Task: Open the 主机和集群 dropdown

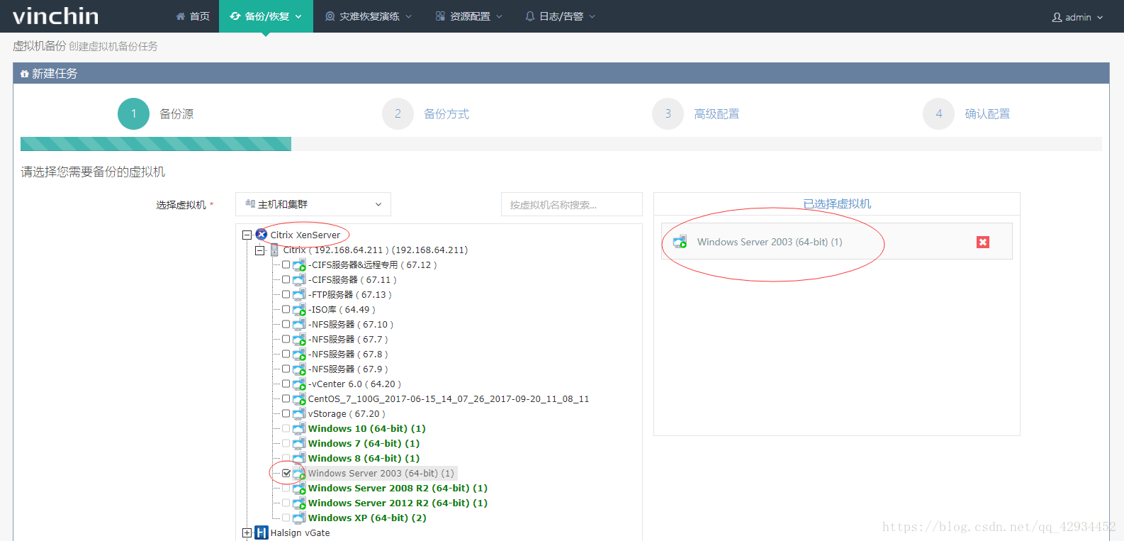Action: coord(313,204)
